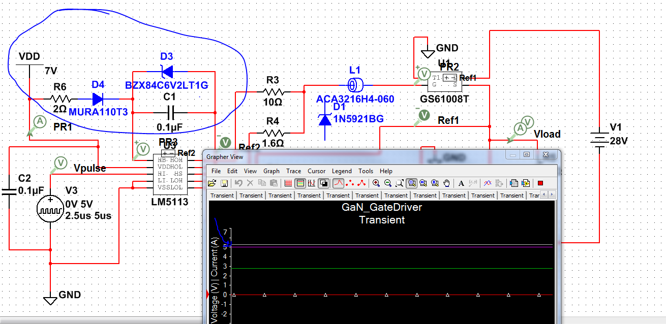Zoom out on the graph
Image resolution: width=666 pixels, height=324 pixels.
pyautogui.click(x=388, y=183)
